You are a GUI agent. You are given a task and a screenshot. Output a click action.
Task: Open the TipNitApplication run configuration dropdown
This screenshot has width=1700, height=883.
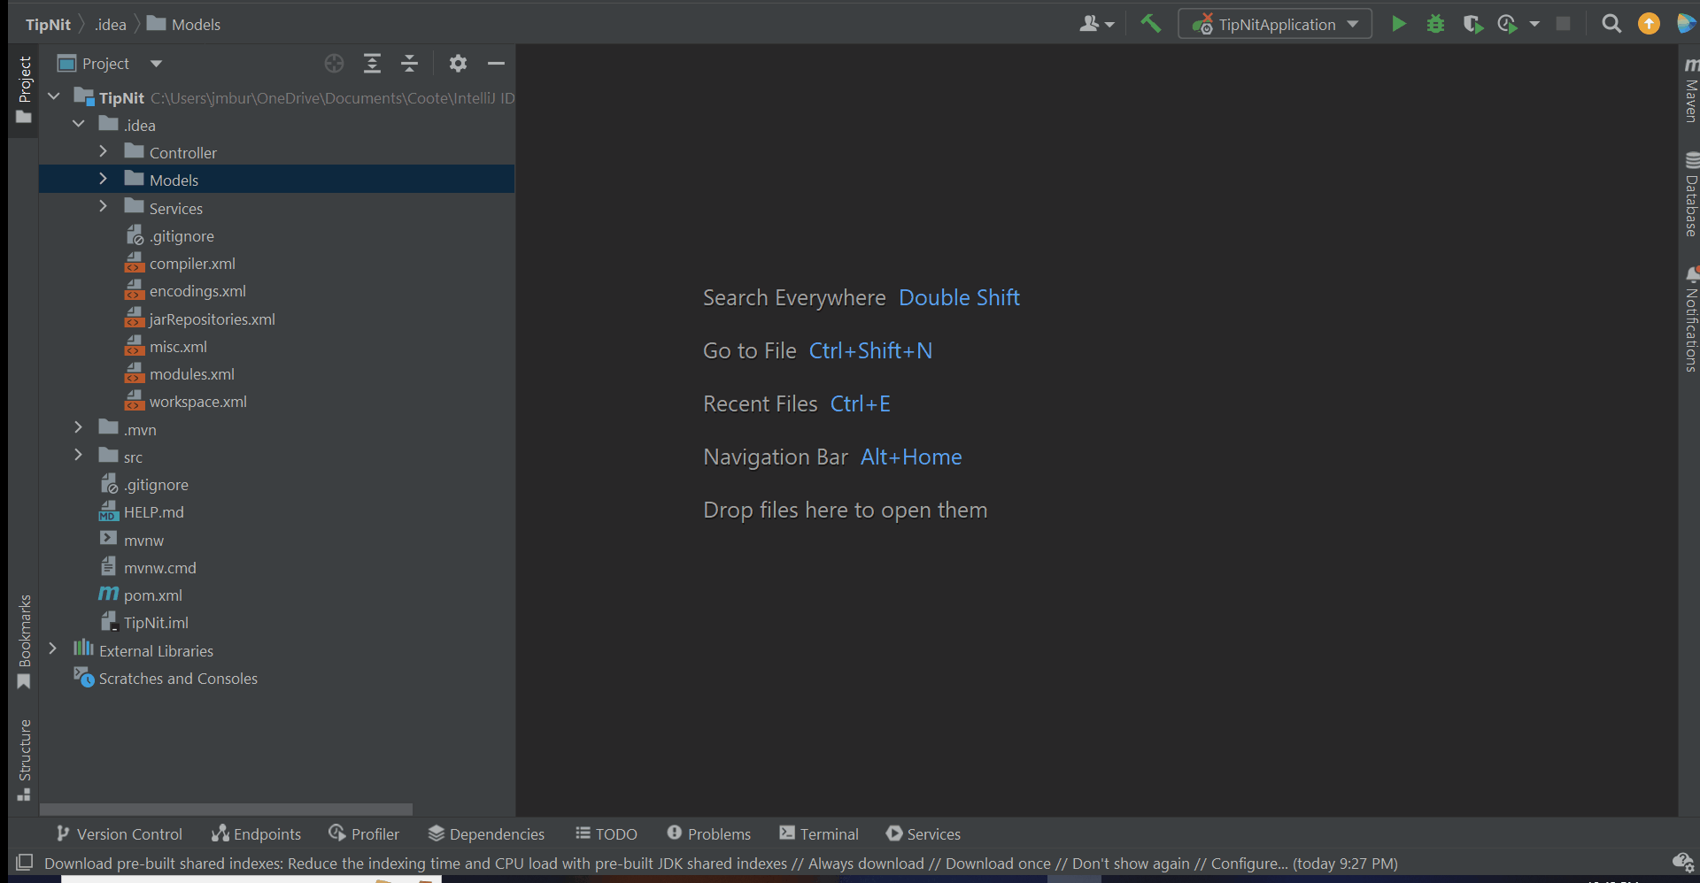tap(1354, 24)
